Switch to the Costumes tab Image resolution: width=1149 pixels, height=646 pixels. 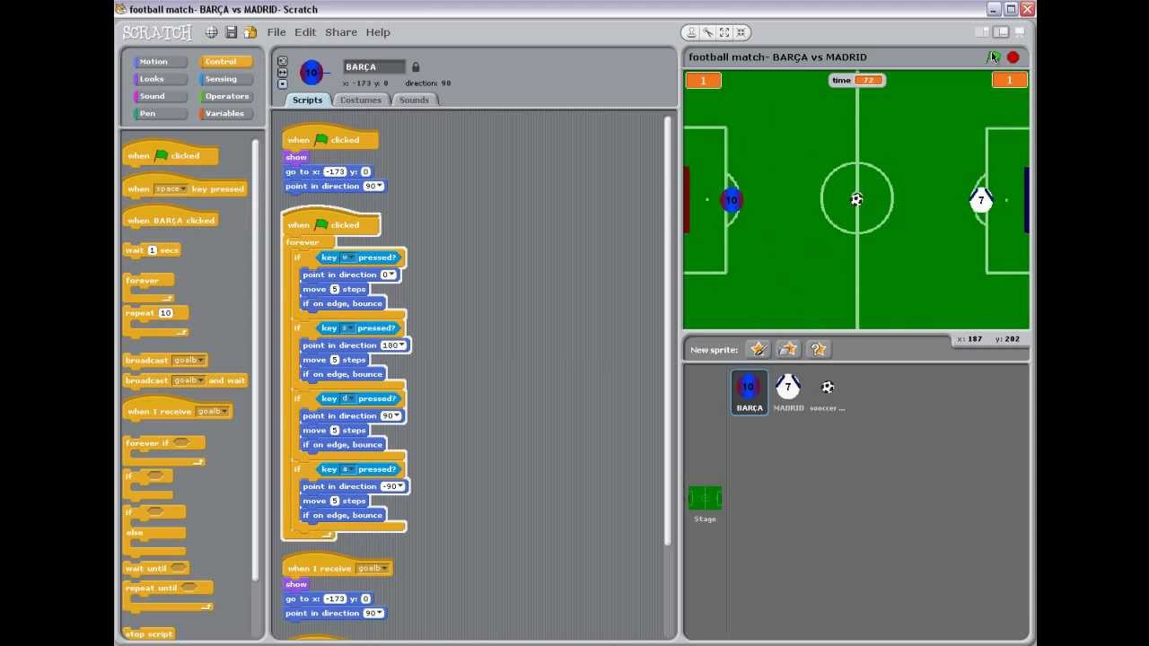[x=361, y=100]
